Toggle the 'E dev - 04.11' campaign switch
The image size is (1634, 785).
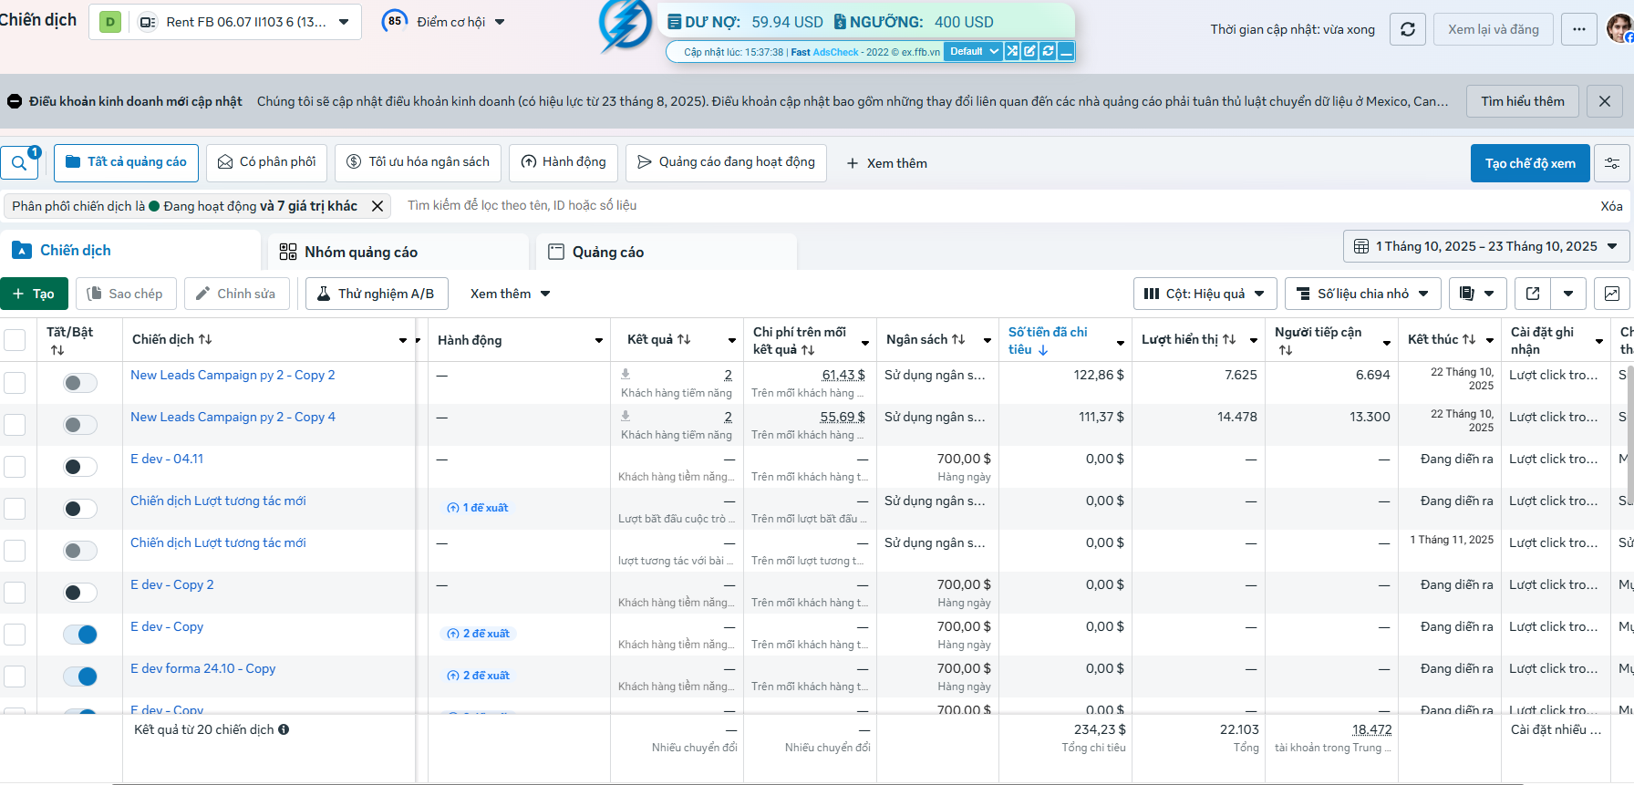80,467
